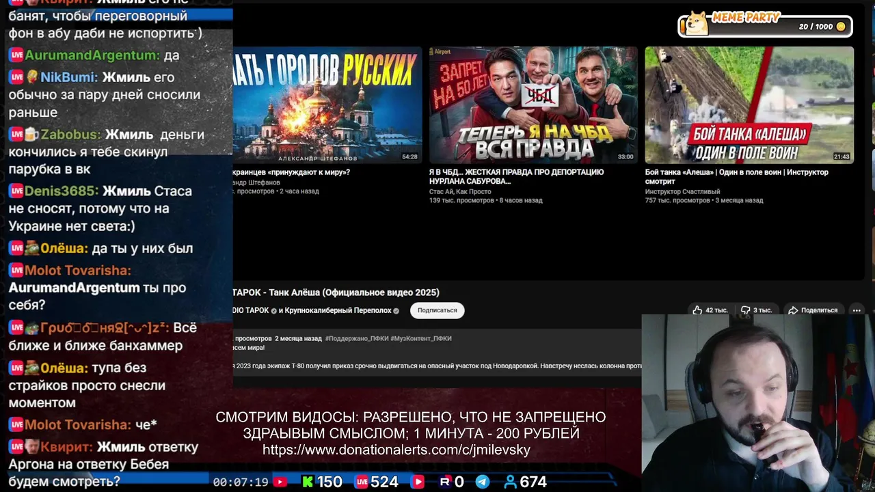The height and width of the screenshot is (492, 875).
Task: Click the '20 / 1000' Meme Party counter
Action: (816, 27)
